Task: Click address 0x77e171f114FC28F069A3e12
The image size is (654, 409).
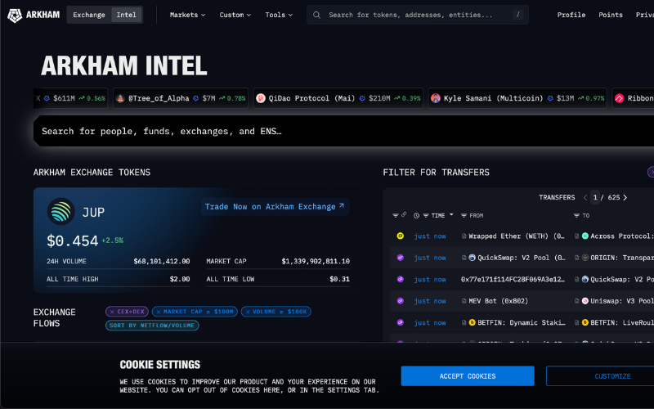Action: 513,279
